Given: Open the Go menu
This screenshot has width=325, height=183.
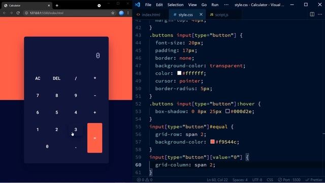Looking at the screenshot, I should (204, 5).
